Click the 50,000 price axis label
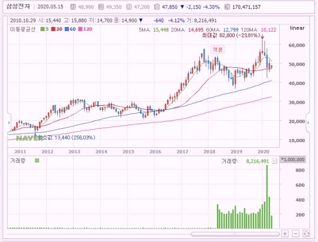 click(x=297, y=64)
